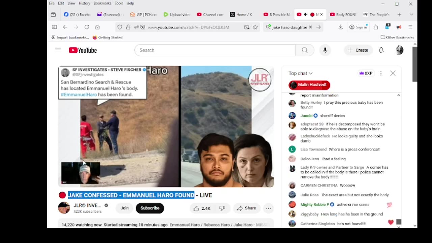Open a new browser tab
Viewport: 432px width, 243px height.
[399, 15]
